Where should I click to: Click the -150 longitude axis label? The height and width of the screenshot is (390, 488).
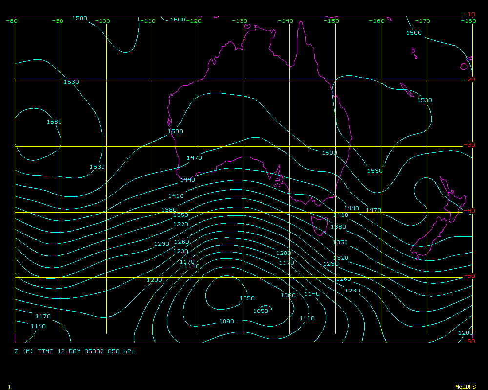coord(332,21)
